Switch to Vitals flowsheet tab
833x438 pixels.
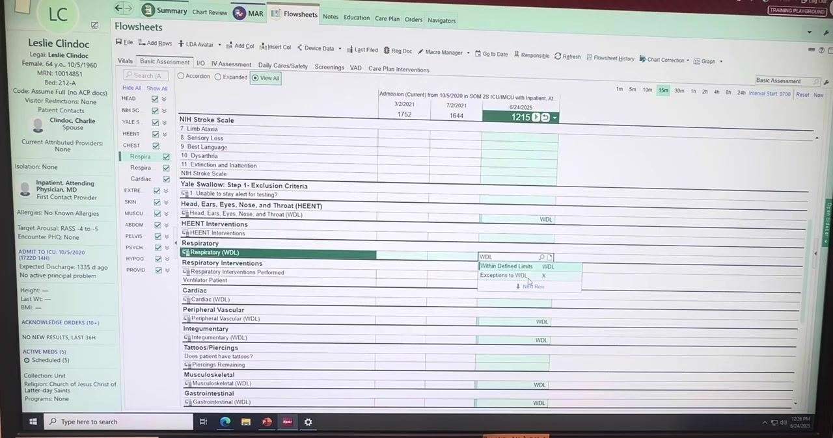125,60
